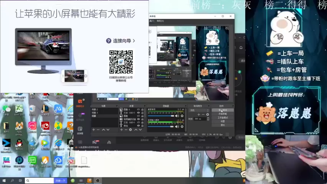Open Excel 2010 desktop shortcut
The image size is (327, 184).
click(x=19, y=110)
